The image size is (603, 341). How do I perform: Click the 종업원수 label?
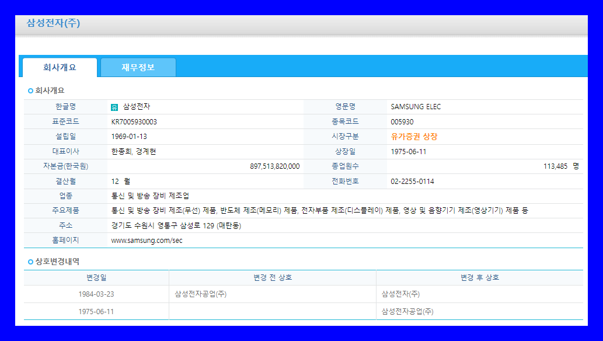click(346, 166)
